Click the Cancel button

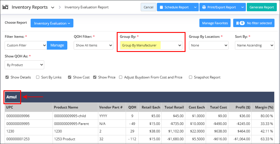pos(149,7)
